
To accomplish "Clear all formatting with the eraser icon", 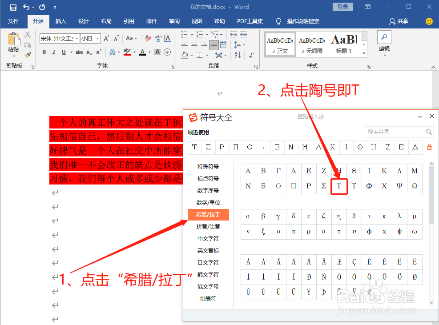I will coord(148,38).
